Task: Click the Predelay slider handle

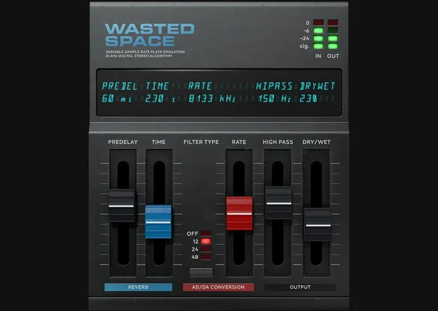Action: (x=121, y=206)
